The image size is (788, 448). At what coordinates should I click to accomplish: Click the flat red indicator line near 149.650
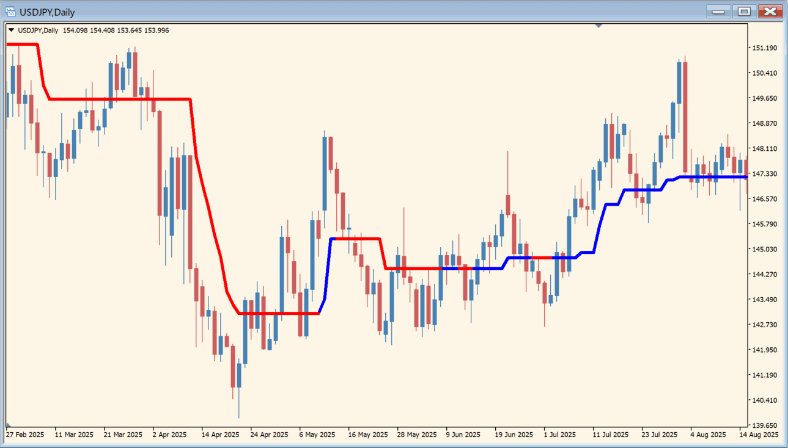click(122, 99)
